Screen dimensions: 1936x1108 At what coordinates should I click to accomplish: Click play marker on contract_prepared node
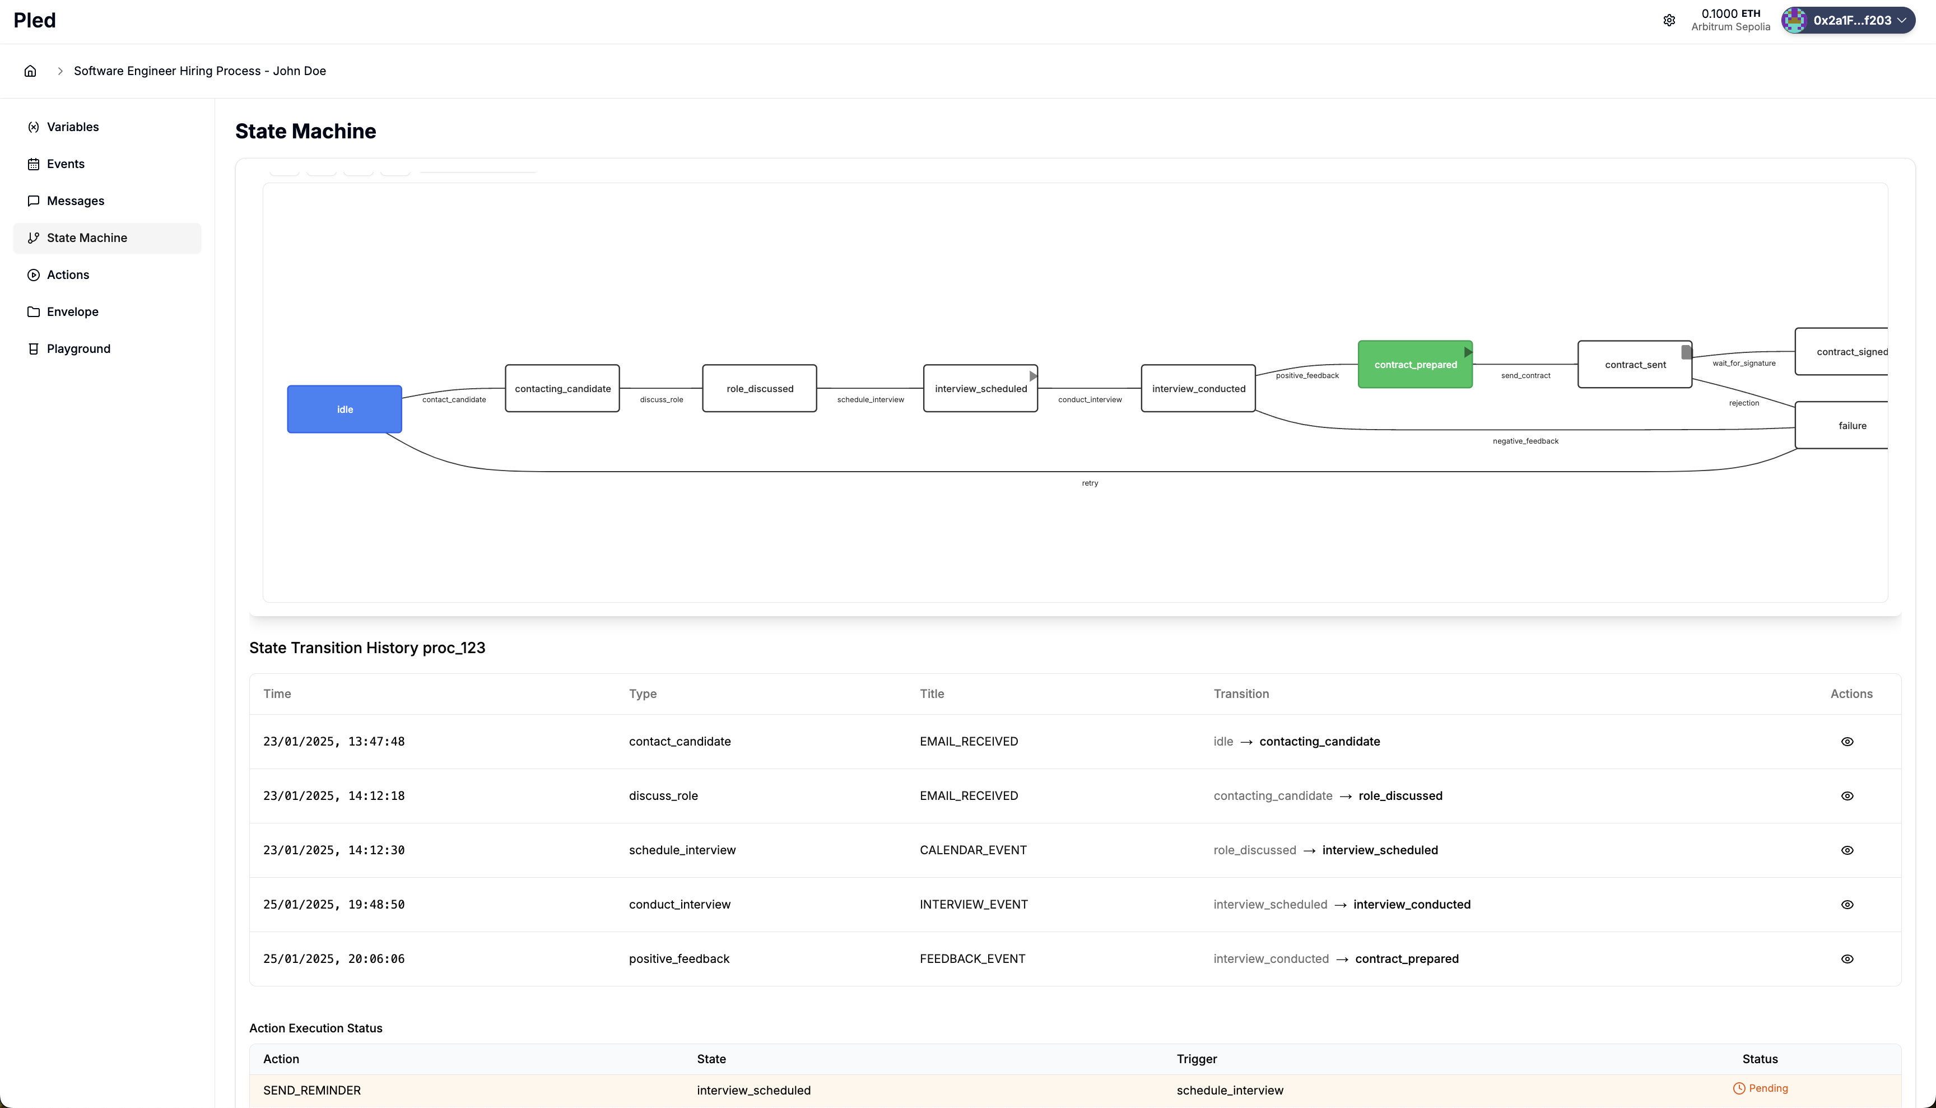pyautogui.click(x=1467, y=352)
